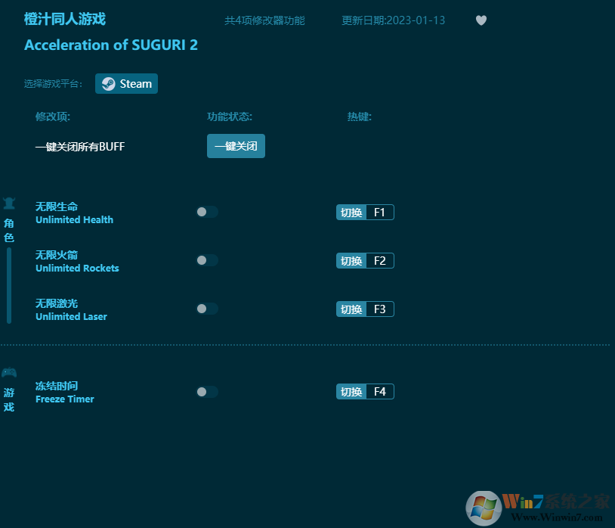The height and width of the screenshot is (528, 615).
Task: Click 切换 button for F4 hotkey
Action: 351,391
